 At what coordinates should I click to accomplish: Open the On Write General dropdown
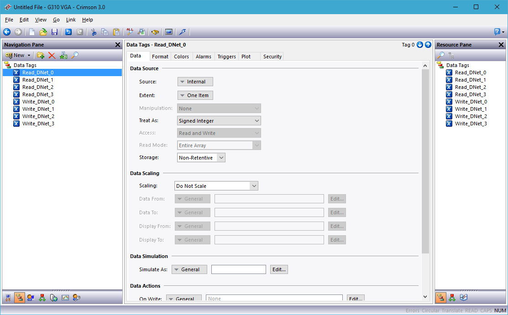pyautogui.click(x=183, y=299)
